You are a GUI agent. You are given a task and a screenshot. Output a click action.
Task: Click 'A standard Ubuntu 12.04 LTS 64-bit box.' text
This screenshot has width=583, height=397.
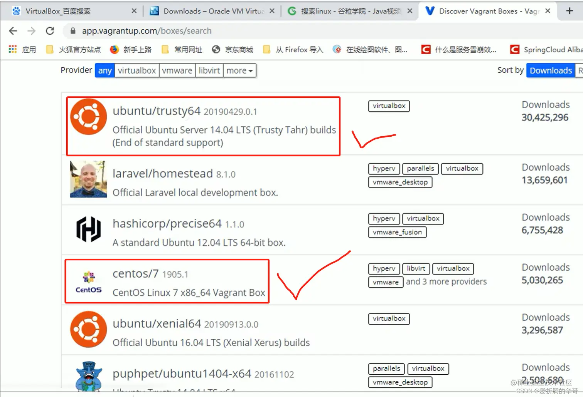coord(199,243)
